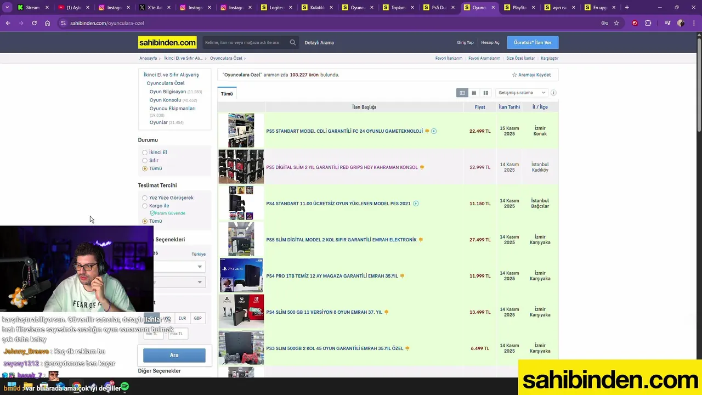The image size is (702, 395).
Task: Close the Logitech tab
Action: (x=290, y=8)
